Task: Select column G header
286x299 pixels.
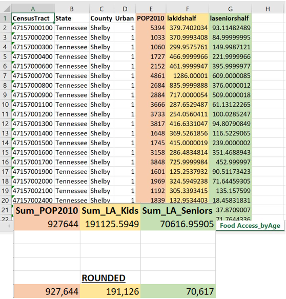Action: pos(230,9)
